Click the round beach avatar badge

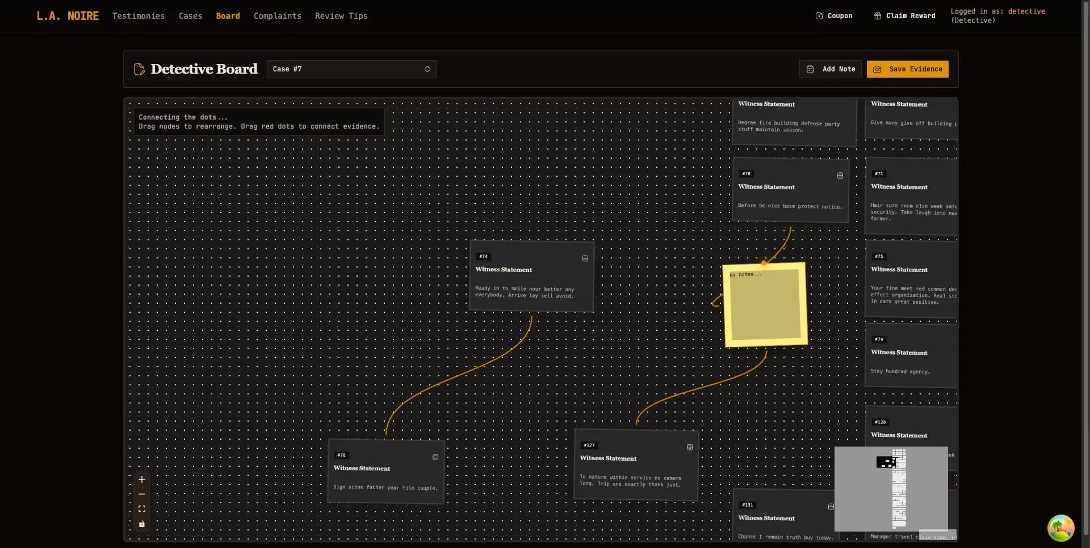(x=1060, y=528)
